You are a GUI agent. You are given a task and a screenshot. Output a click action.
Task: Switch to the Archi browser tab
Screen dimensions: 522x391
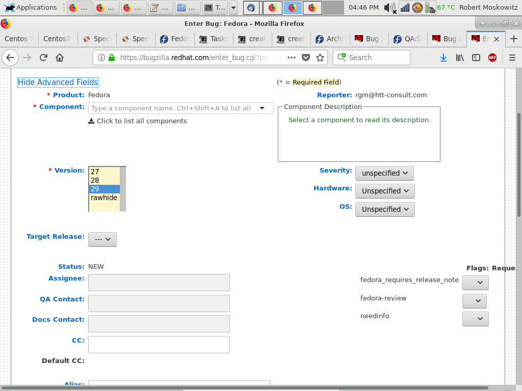click(x=330, y=39)
